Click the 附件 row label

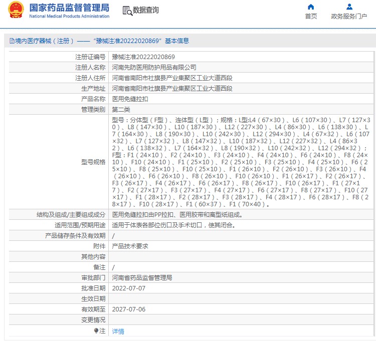pos(99,246)
